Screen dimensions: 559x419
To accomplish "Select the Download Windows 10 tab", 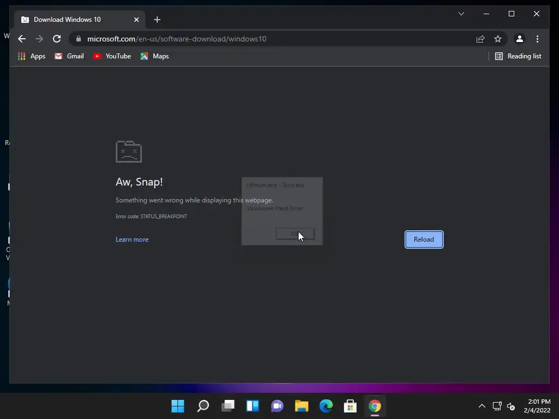I will [80, 20].
